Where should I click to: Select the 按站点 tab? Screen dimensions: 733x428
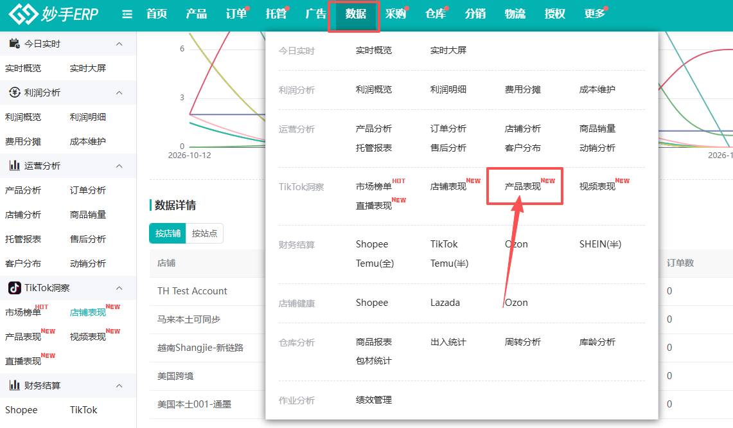[x=204, y=233]
